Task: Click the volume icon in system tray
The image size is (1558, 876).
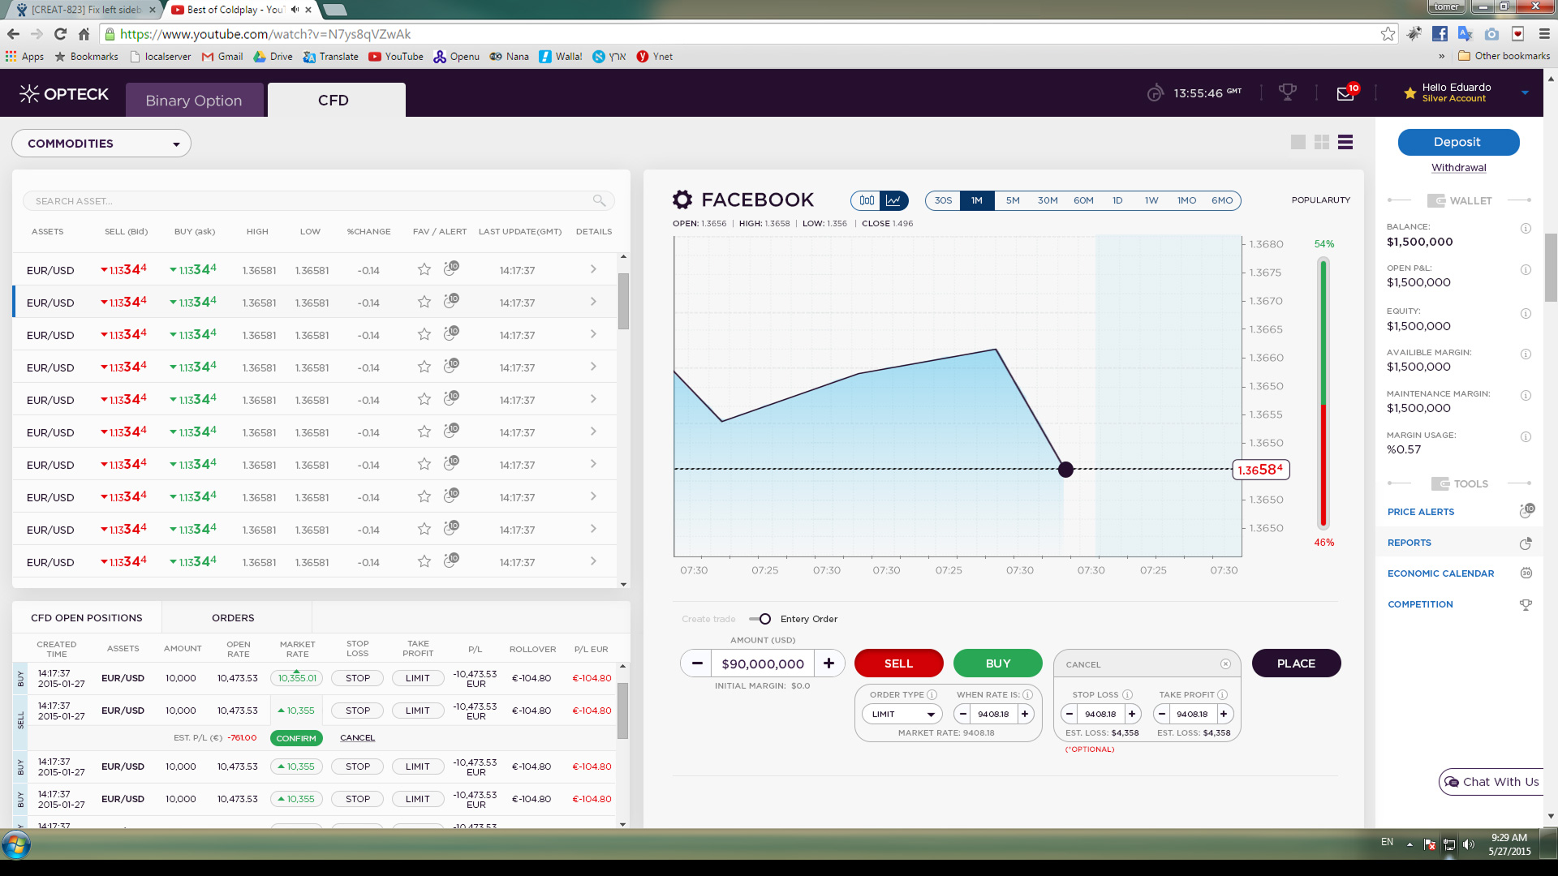Action: click(x=1469, y=844)
